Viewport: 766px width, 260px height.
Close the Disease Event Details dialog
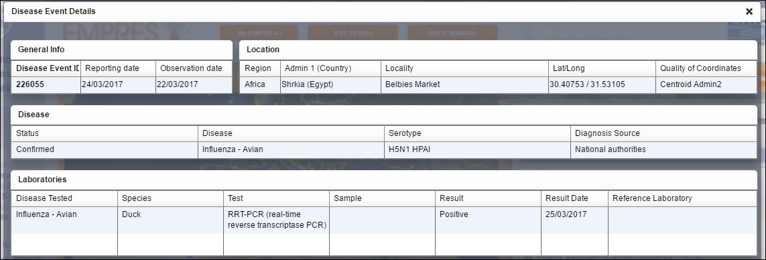749,12
